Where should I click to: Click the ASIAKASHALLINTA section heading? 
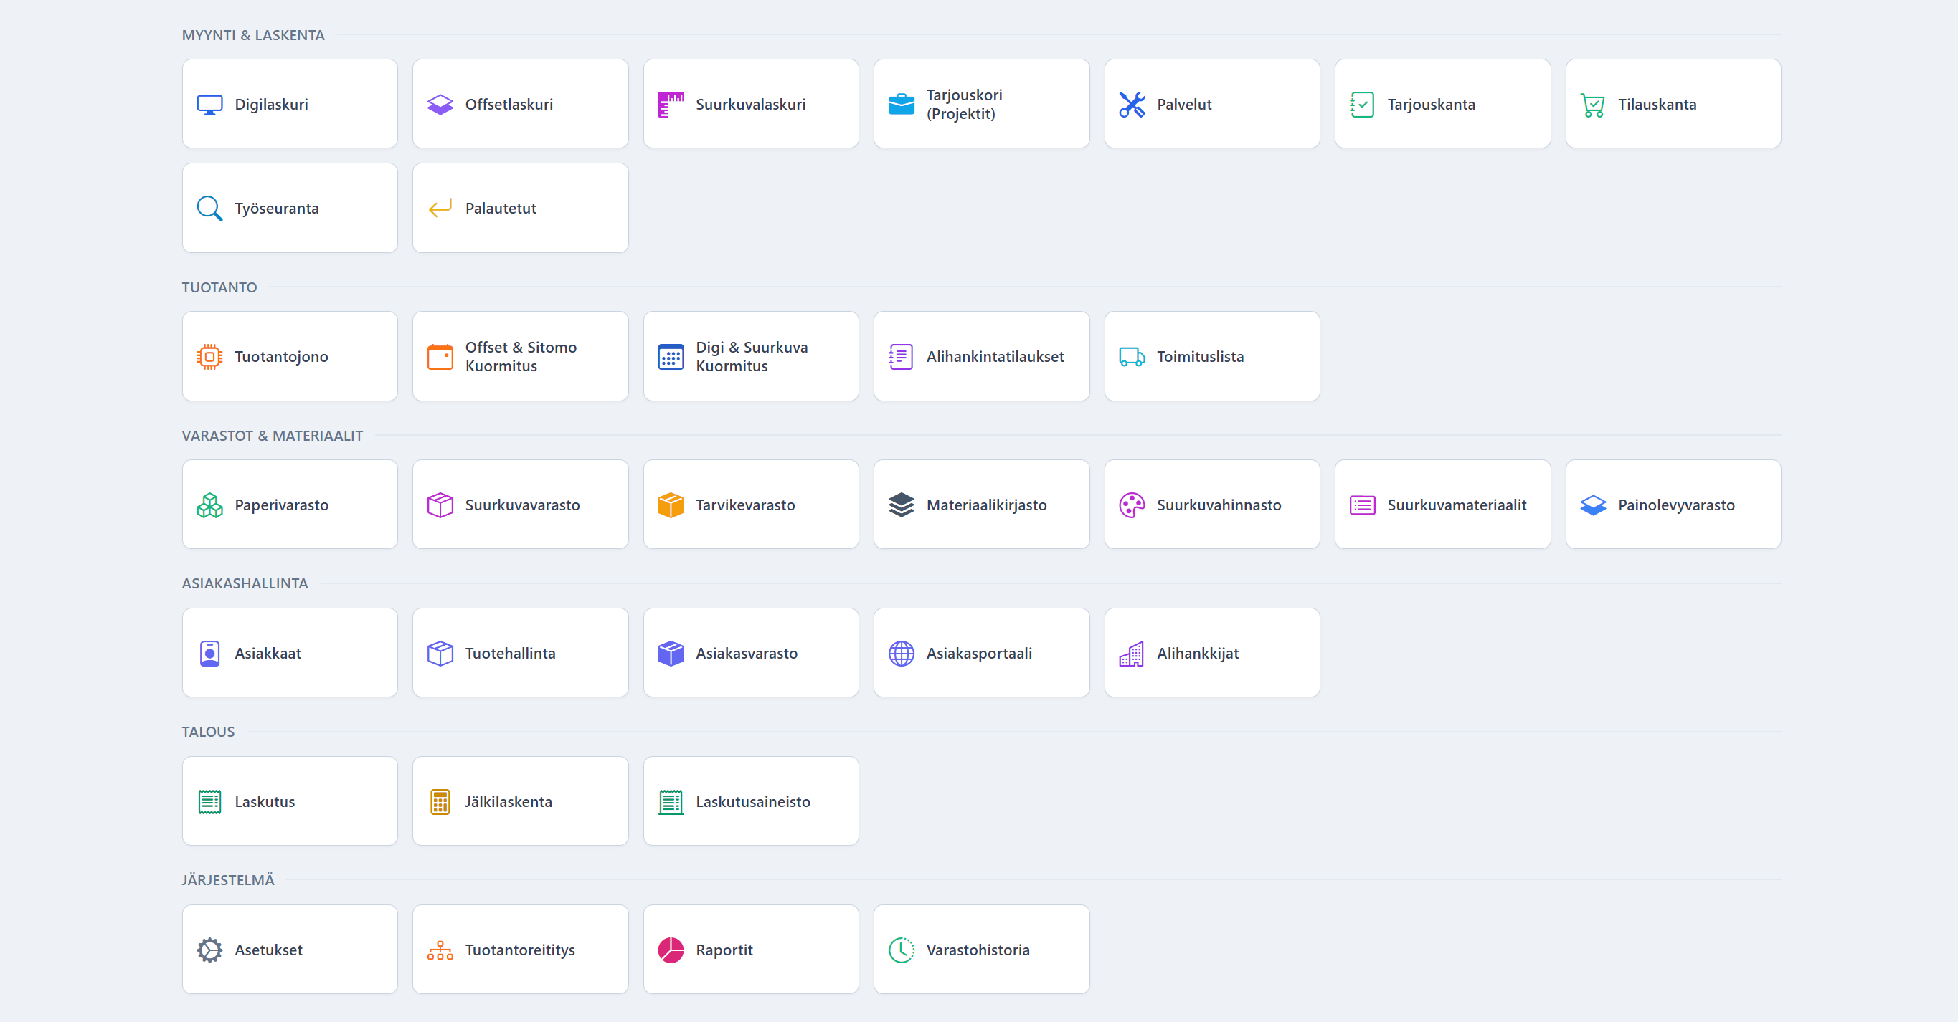click(245, 584)
